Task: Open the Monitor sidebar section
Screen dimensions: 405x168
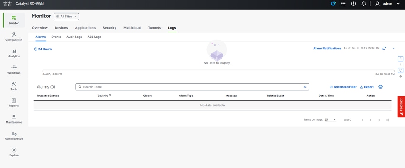Action: tap(14, 20)
